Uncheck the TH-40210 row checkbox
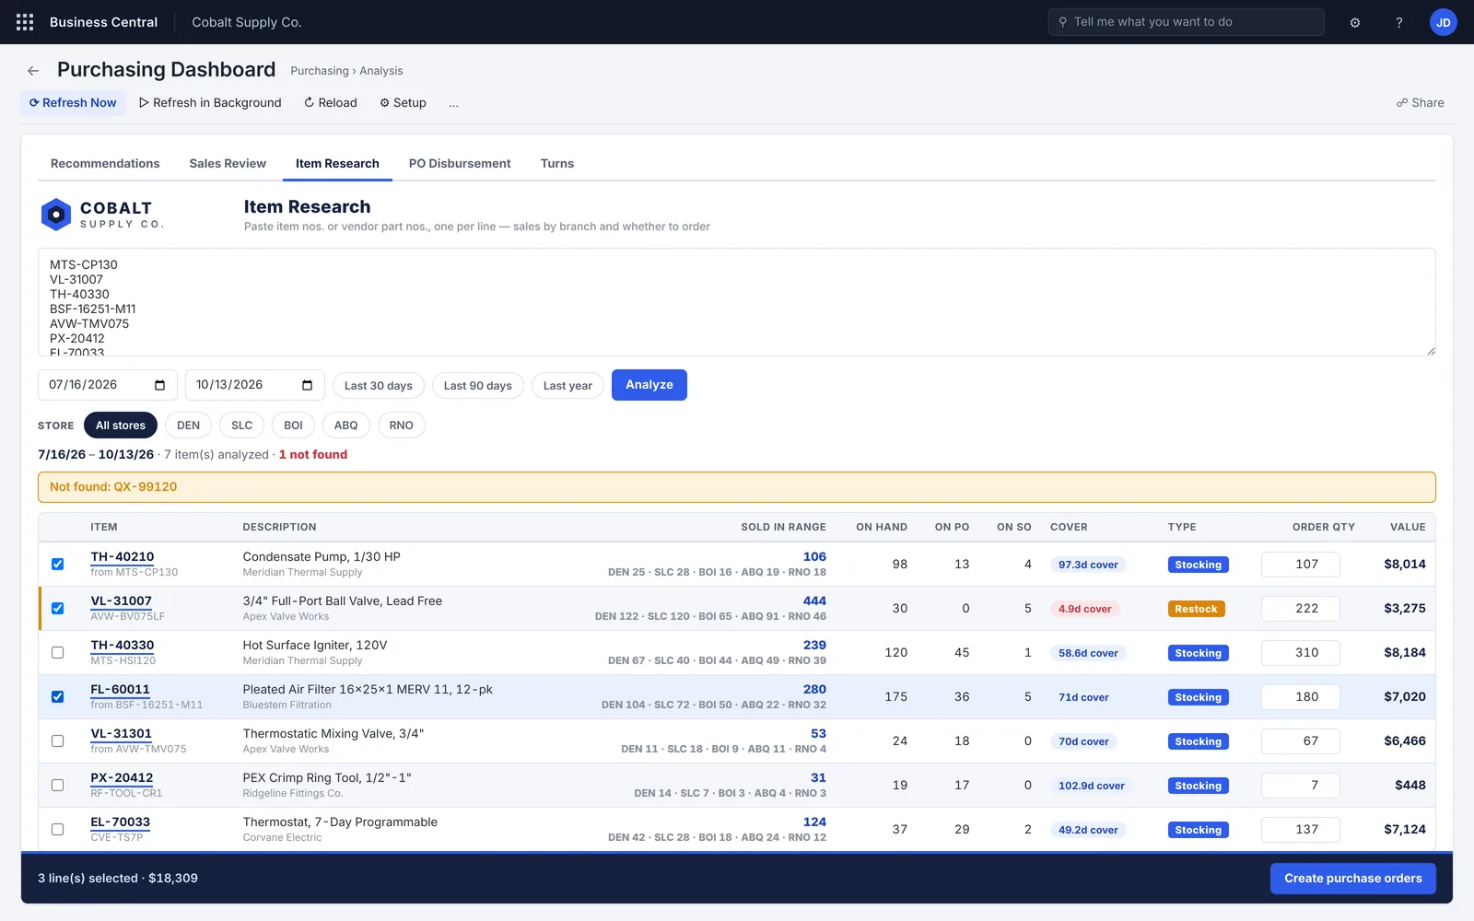Image resolution: width=1474 pixels, height=921 pixels. pyautogui.click(x=57, y=564)
